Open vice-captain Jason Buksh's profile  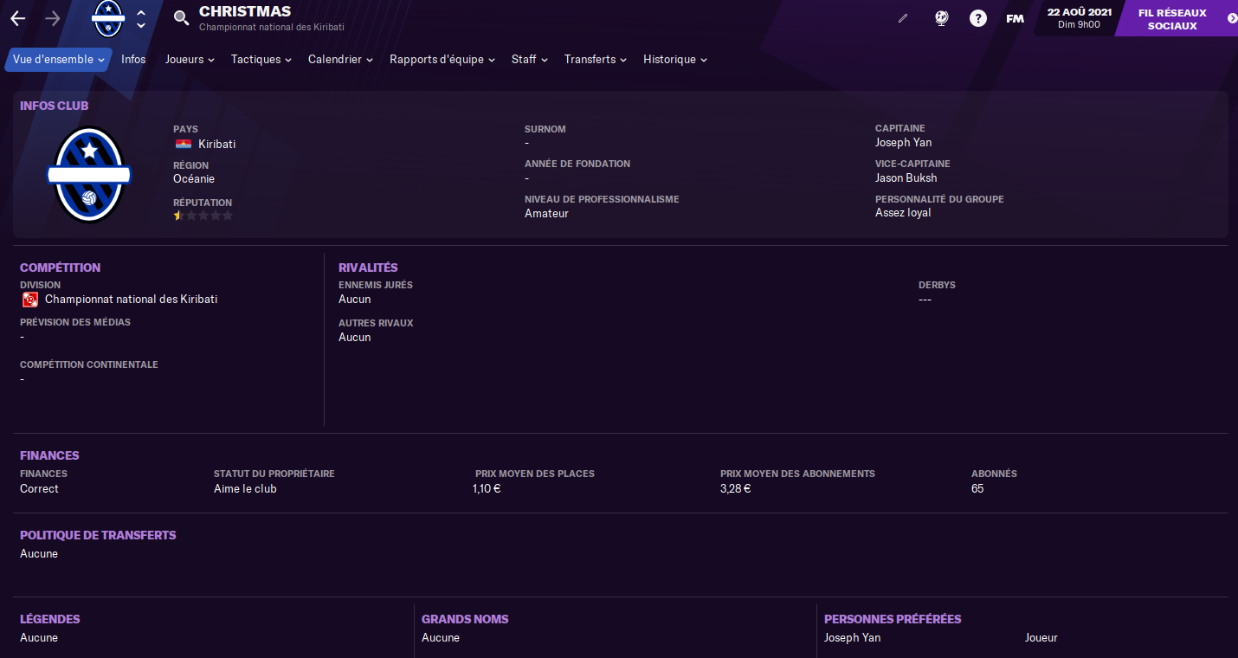(906, 178)
